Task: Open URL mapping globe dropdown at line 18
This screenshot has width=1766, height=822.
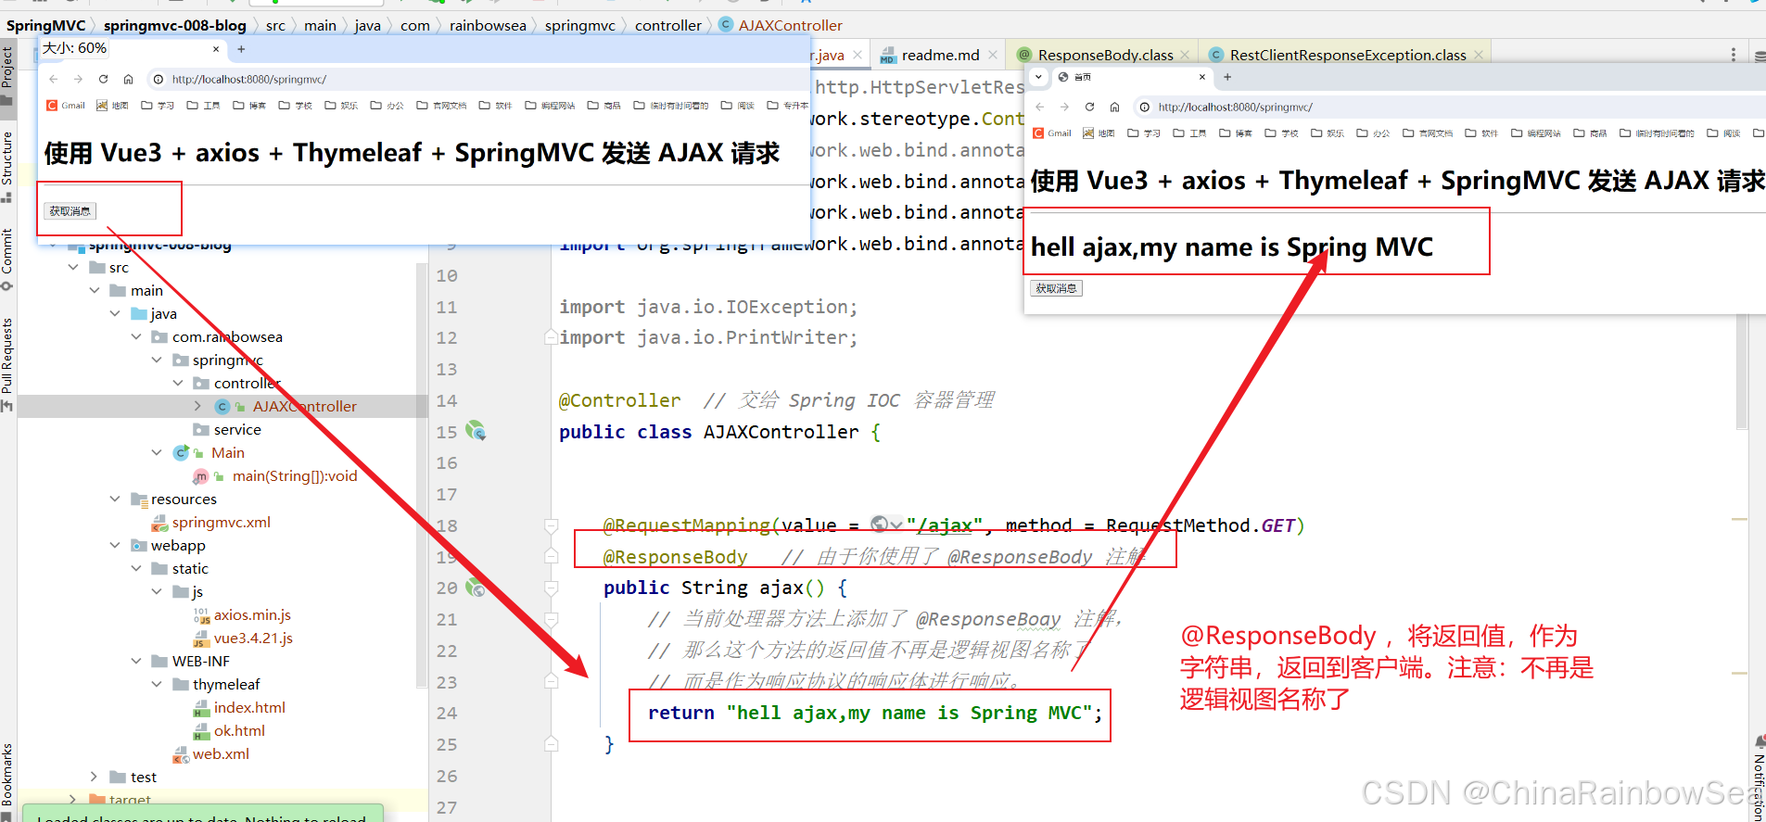Action: point(886,525)
